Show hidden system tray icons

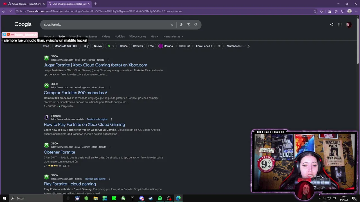(320, 198)
